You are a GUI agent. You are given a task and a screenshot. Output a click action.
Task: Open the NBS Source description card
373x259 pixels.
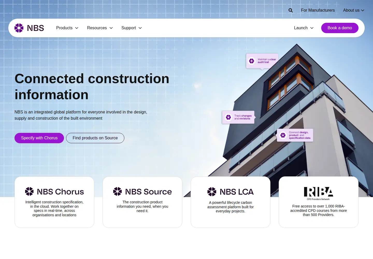pyautogui.click(x=142, y=202)
